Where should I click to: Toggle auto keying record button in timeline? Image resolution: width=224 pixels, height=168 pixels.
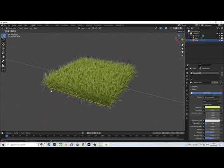point(83,133)
